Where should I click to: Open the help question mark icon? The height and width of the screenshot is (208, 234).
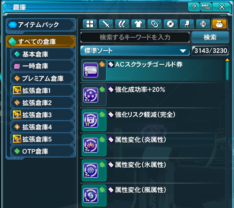[194, 7]
